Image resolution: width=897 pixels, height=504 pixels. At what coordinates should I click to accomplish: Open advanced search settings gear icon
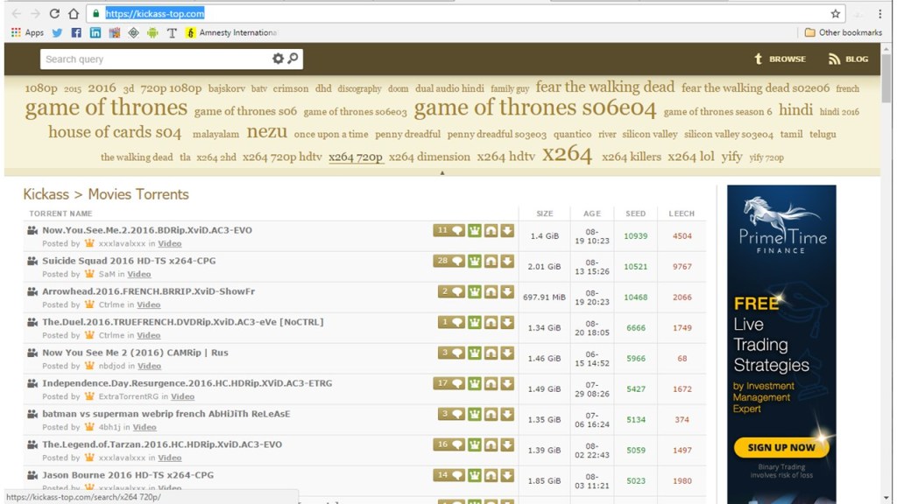(278, 59)
